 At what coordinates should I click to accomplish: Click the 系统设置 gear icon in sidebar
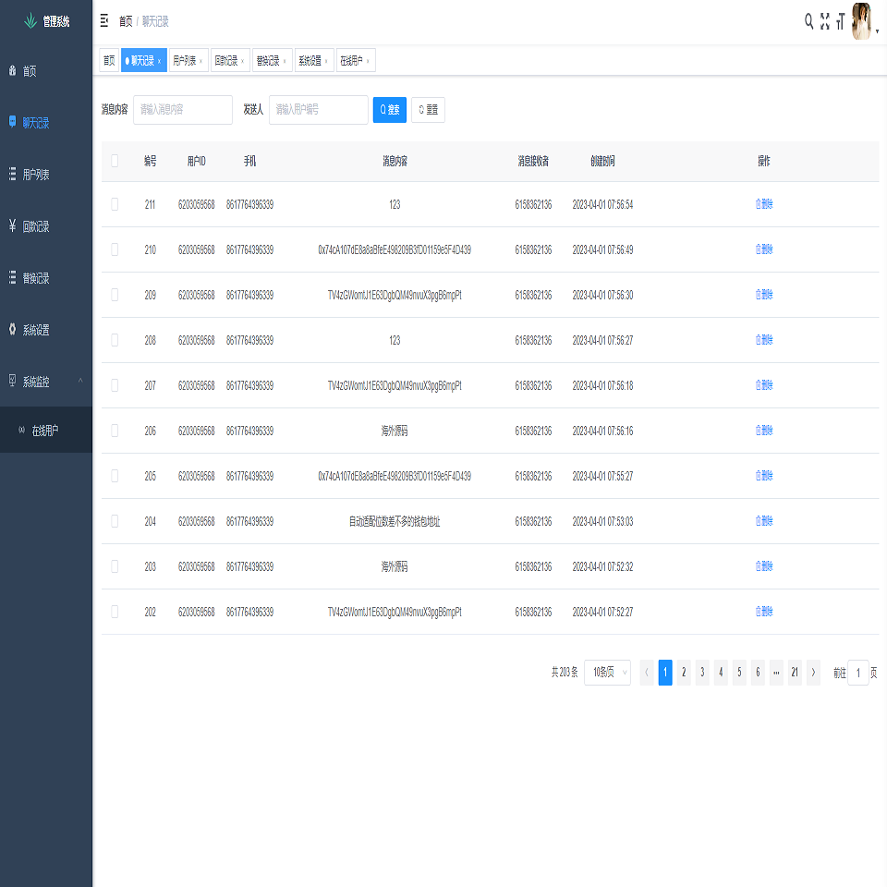tap(12, 330)
